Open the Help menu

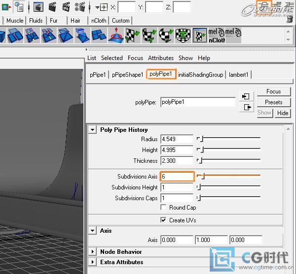pyautogui.click(x=204, y=58)
